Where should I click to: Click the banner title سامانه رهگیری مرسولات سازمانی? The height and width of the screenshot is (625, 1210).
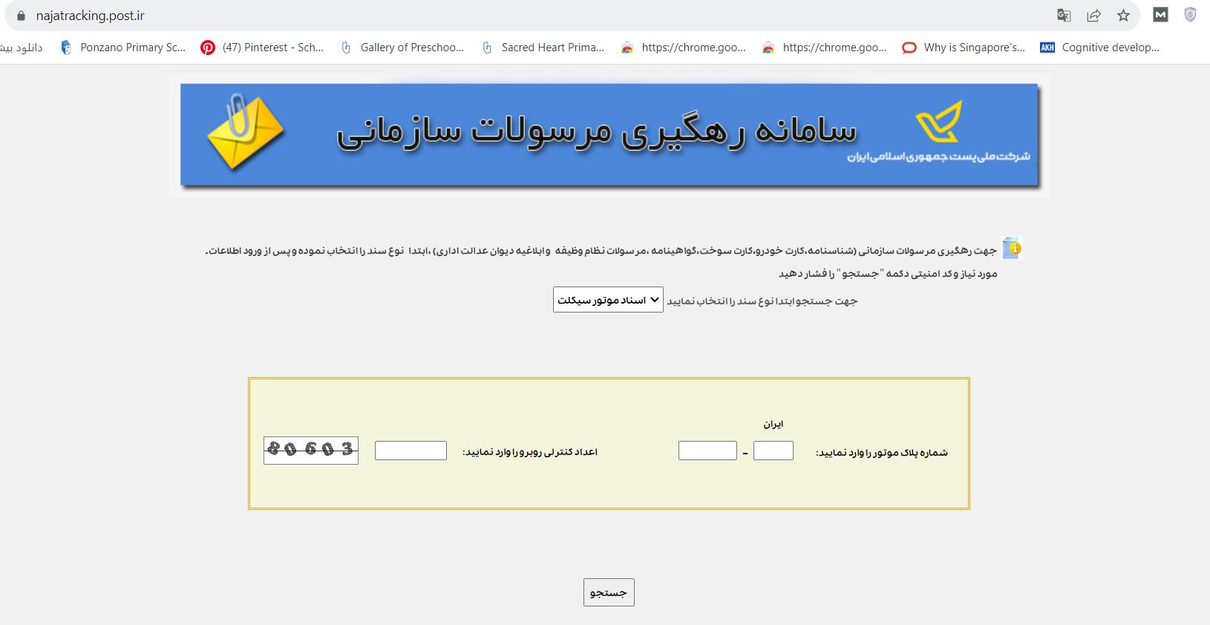tap(597, 132)
